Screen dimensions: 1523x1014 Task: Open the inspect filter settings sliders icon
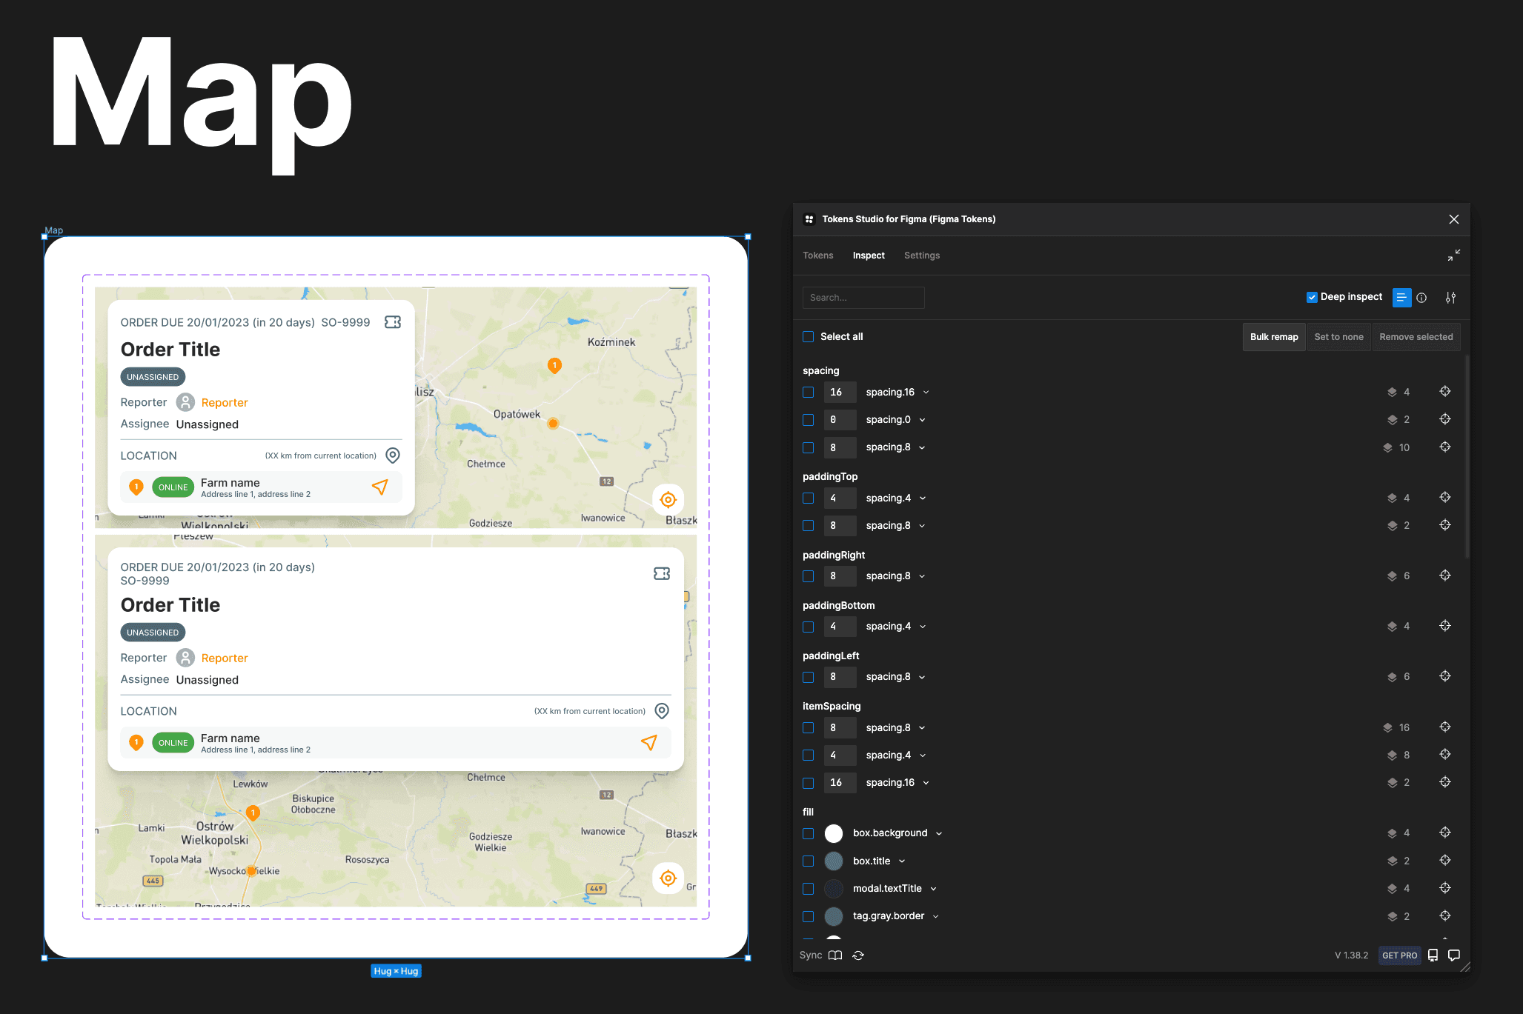[1450, 297]
